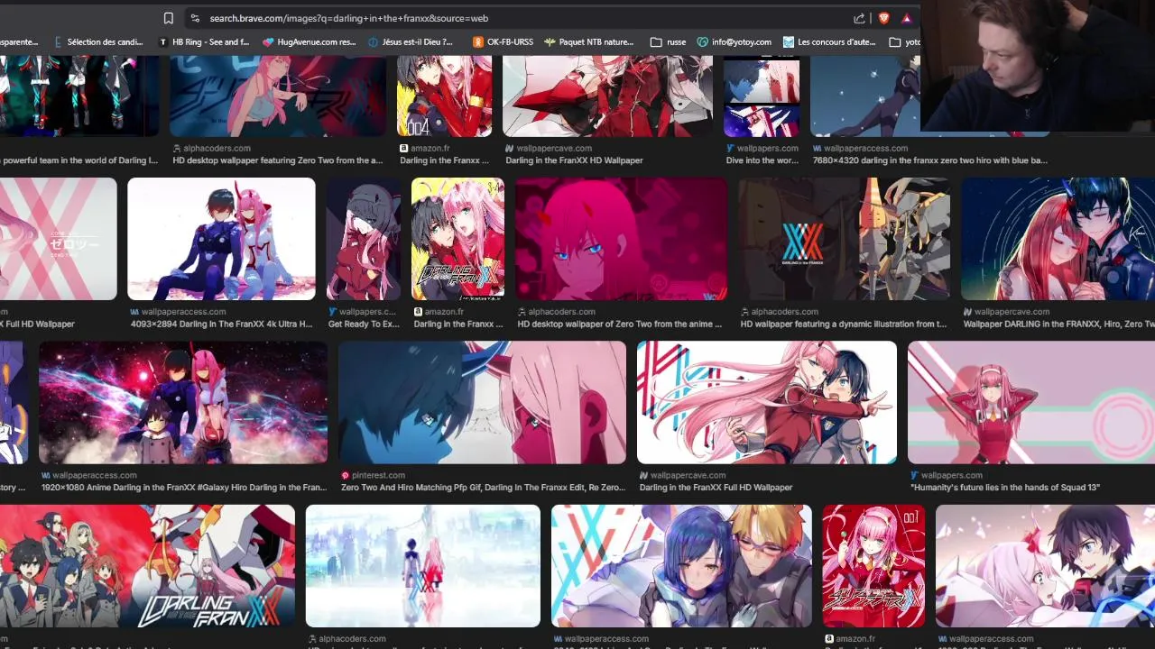Open the 'Jésus est-il Dieu ?' bookmark
This screenshot has width=1155, height=649.
point(411,41)
